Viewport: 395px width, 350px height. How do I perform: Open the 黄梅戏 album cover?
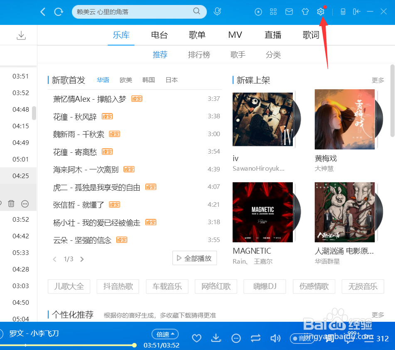tap(345, 119)
